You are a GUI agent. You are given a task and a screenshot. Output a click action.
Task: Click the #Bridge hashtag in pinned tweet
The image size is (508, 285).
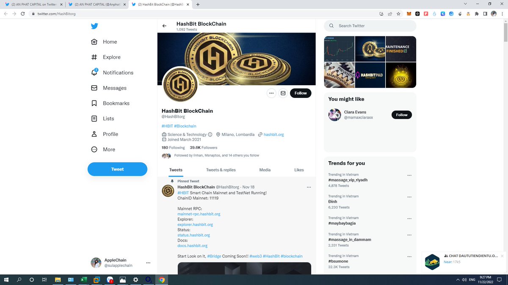214,256
